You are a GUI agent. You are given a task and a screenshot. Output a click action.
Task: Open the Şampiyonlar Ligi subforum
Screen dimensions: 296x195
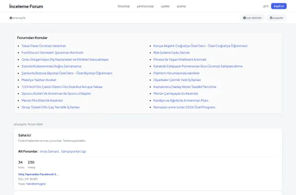pos(74,152)
